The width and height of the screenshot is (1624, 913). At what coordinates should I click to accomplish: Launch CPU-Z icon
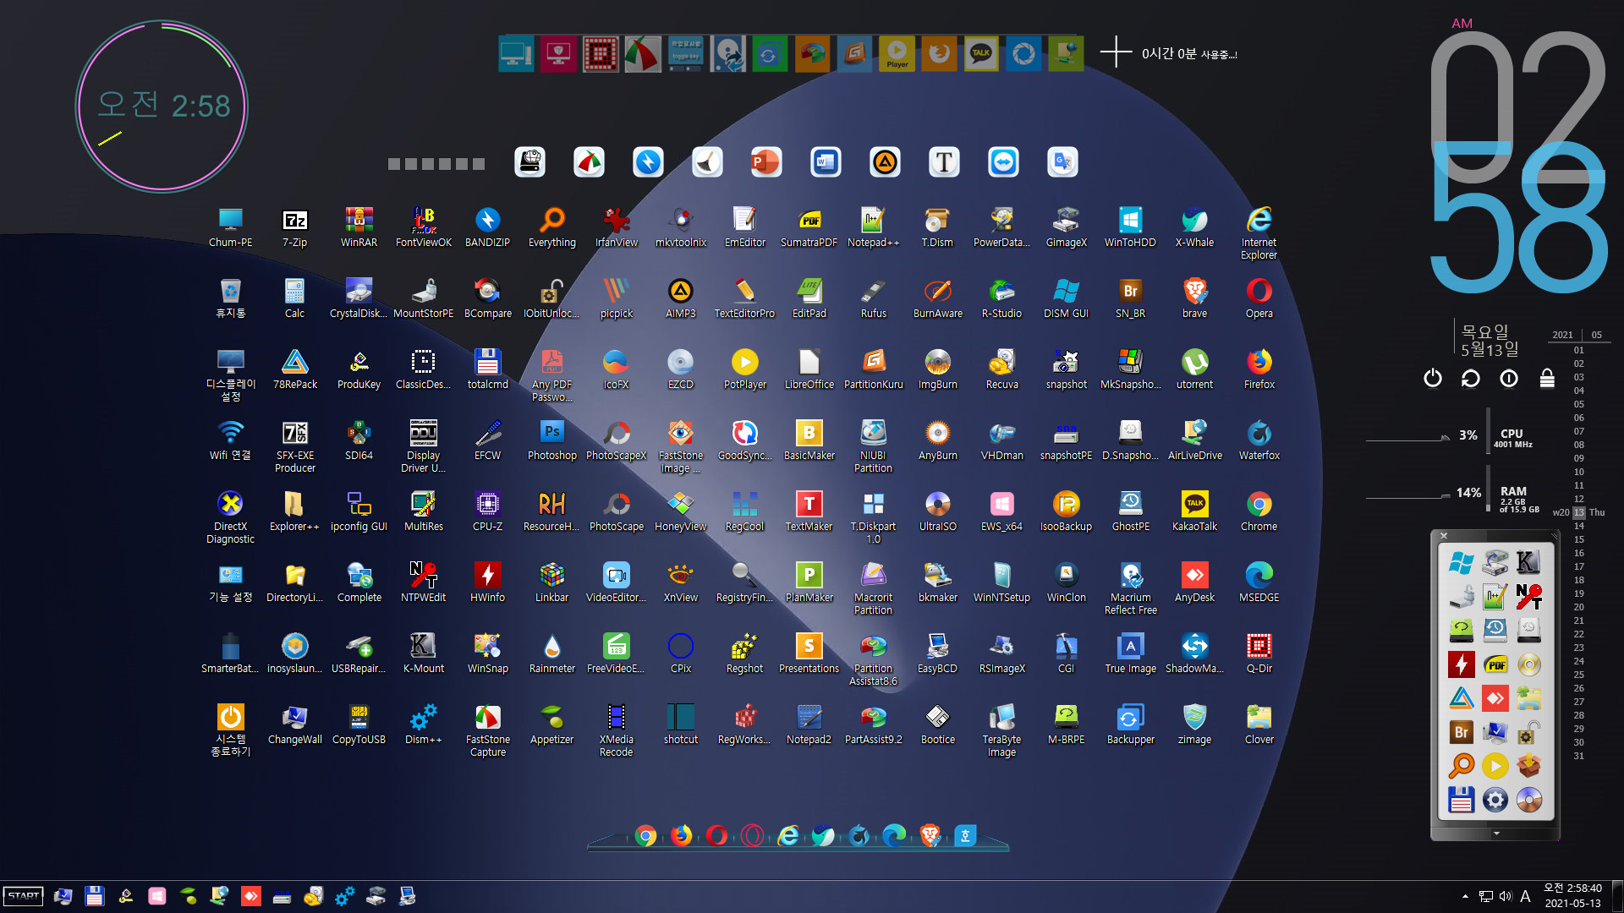[487, 511]
